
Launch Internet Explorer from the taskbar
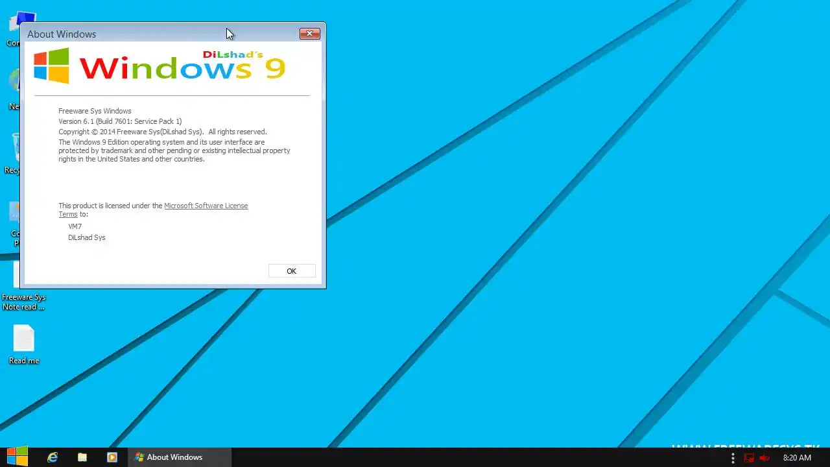pos(53,457)
